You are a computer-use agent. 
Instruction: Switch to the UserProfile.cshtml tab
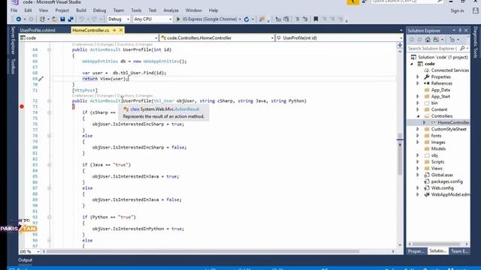click(x=38, y=30)
